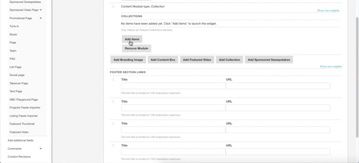
Task: Expand the Sponsored Video Page arrow
Action: click(x=41, y=10)
